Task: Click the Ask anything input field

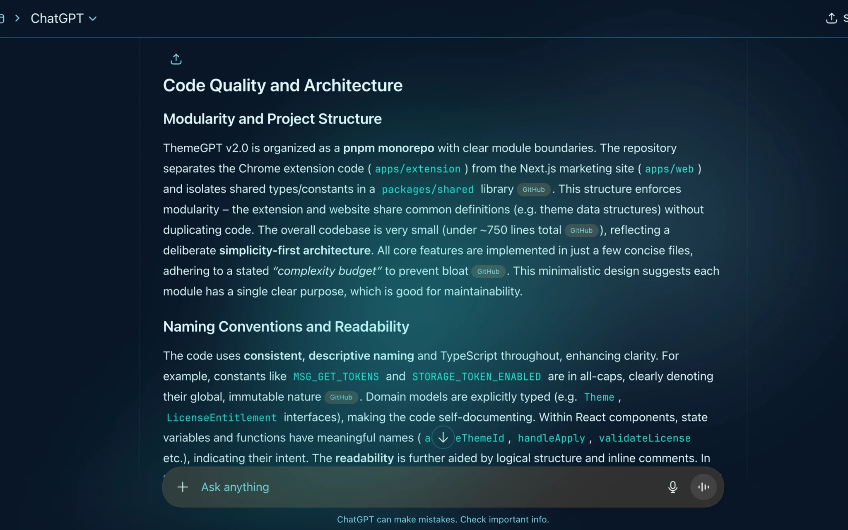Action: [414, 487]
